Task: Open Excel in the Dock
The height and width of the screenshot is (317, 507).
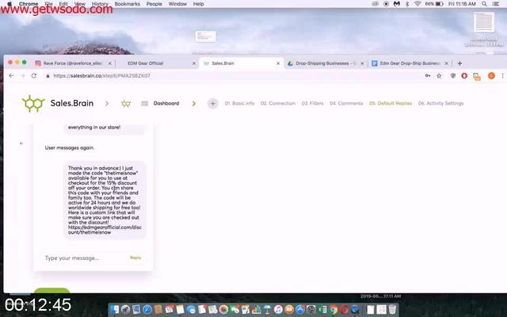Action: [x=322, y=310]
